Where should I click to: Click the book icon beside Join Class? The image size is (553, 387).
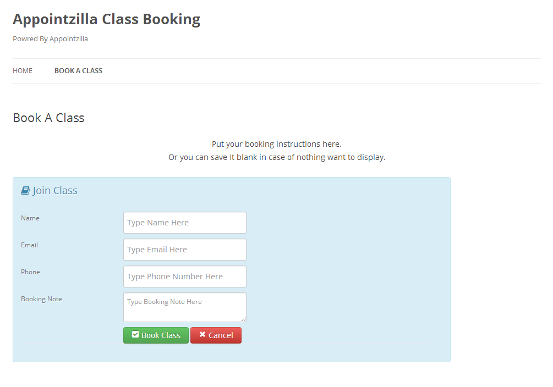click(x=25, y=191)
